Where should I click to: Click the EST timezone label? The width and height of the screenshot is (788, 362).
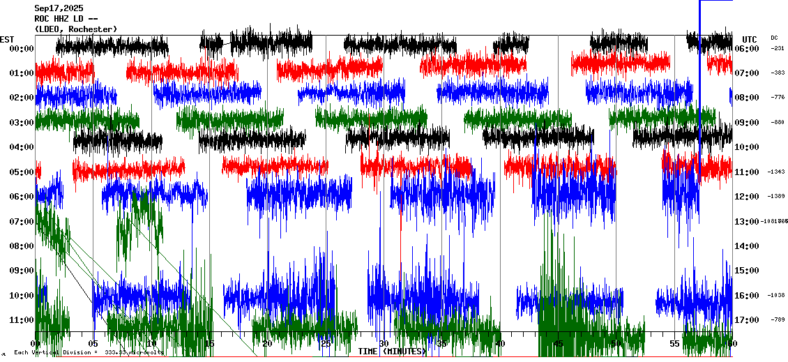click(x=7, y=38)
